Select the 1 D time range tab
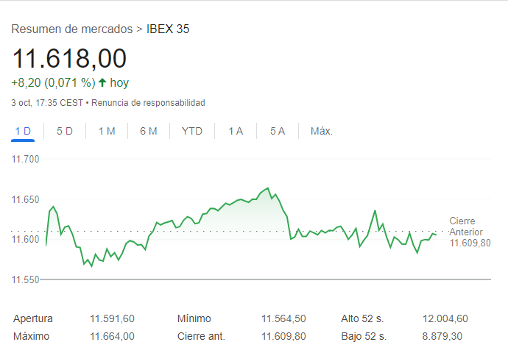Viewport: 508px width, 353px height. pos(23,131)
